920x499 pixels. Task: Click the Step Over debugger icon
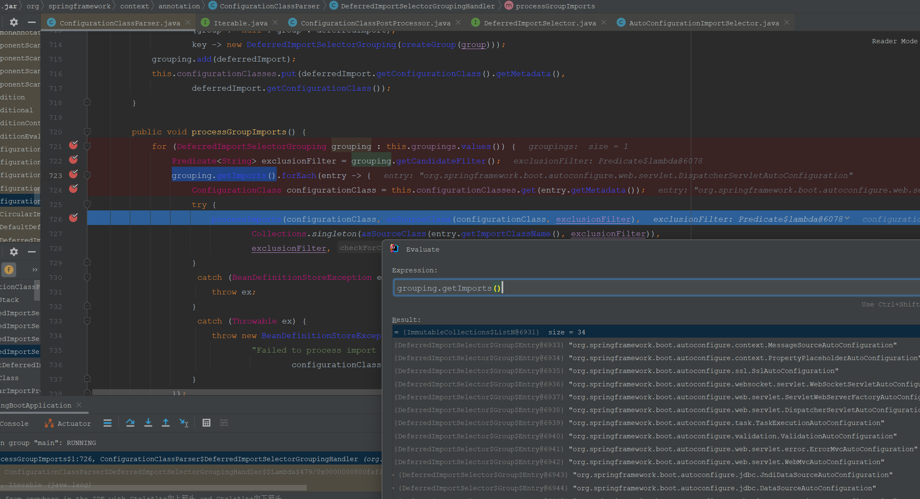(x=130, y=423)
